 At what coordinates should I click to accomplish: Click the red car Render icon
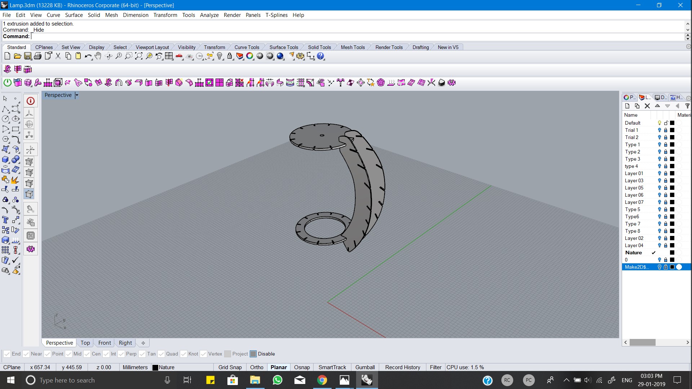tap(179, 56)
